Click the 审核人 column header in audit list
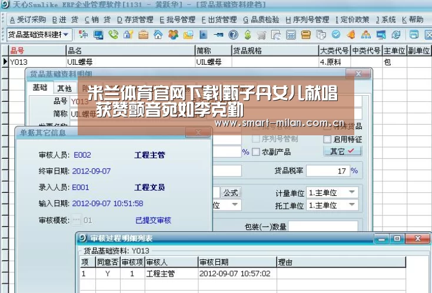 tap(171, 262)
